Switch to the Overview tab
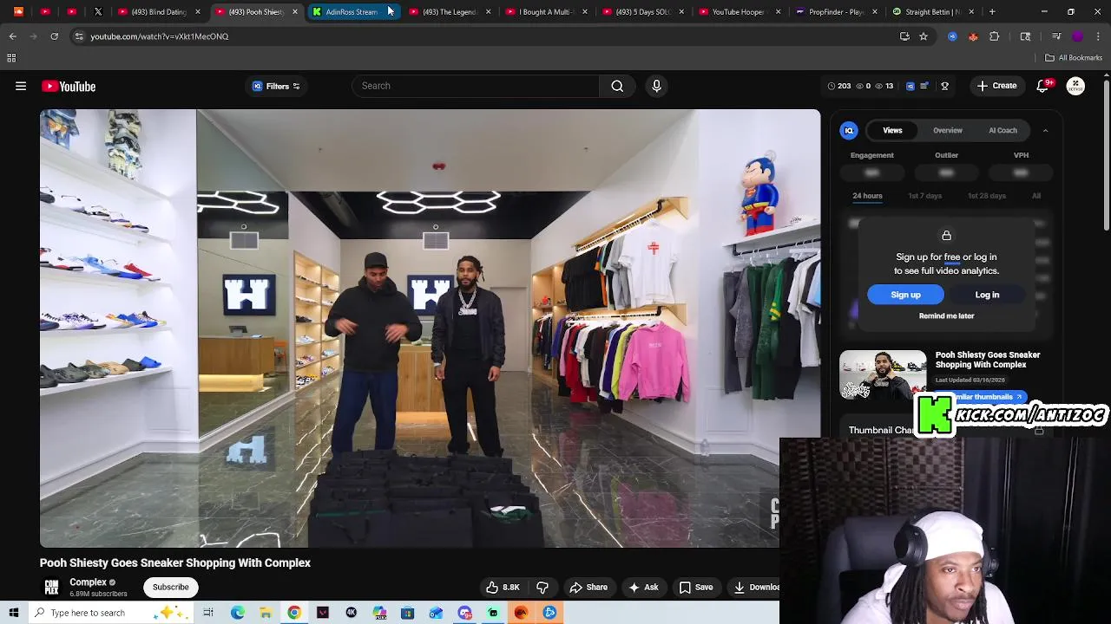The width and height of the screenshot is (1111, 624). [x=948, y=130]
